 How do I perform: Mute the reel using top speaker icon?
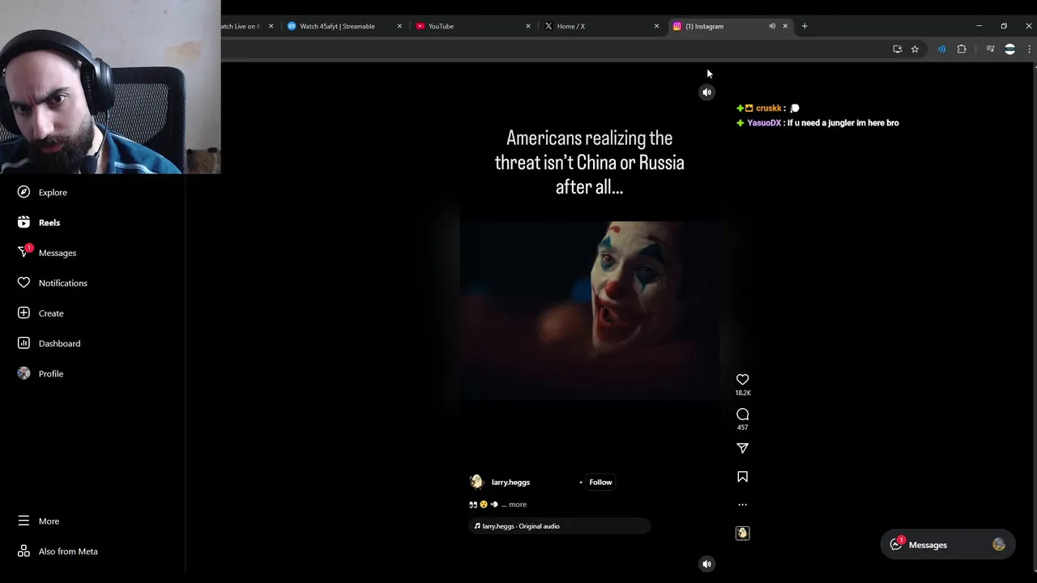(706, 92)
